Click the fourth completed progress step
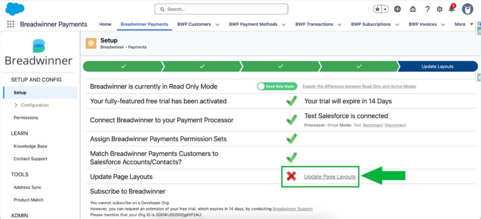 point(359,66)
